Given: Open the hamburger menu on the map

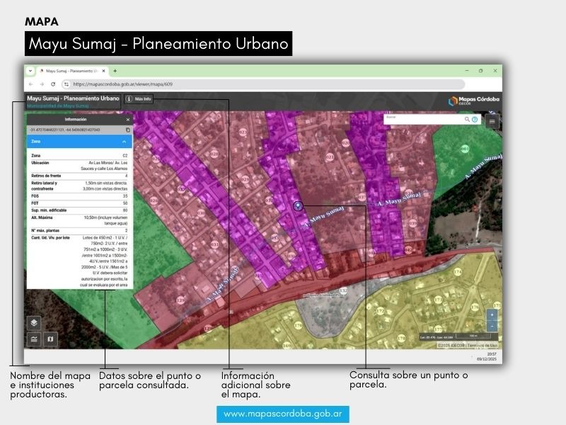Looking at the screenshot, I should click(x=492, y=121).
